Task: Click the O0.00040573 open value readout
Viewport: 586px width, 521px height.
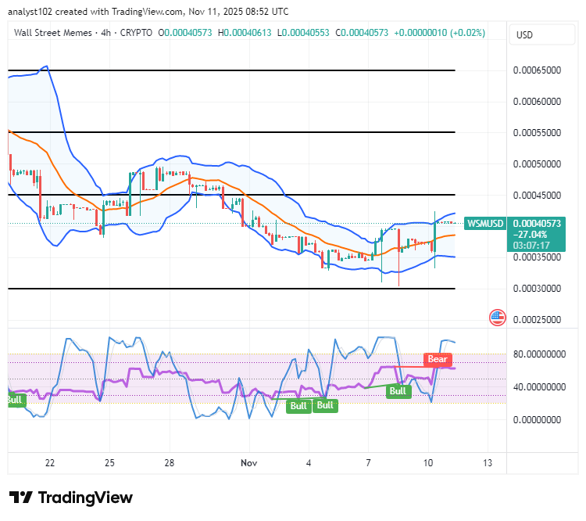Action: pos(185,33)
